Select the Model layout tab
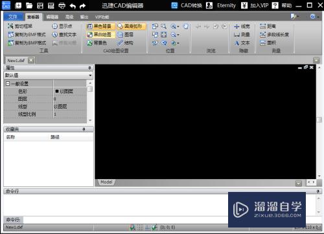This screenshot has height=234, width=324. click(106, 182)
